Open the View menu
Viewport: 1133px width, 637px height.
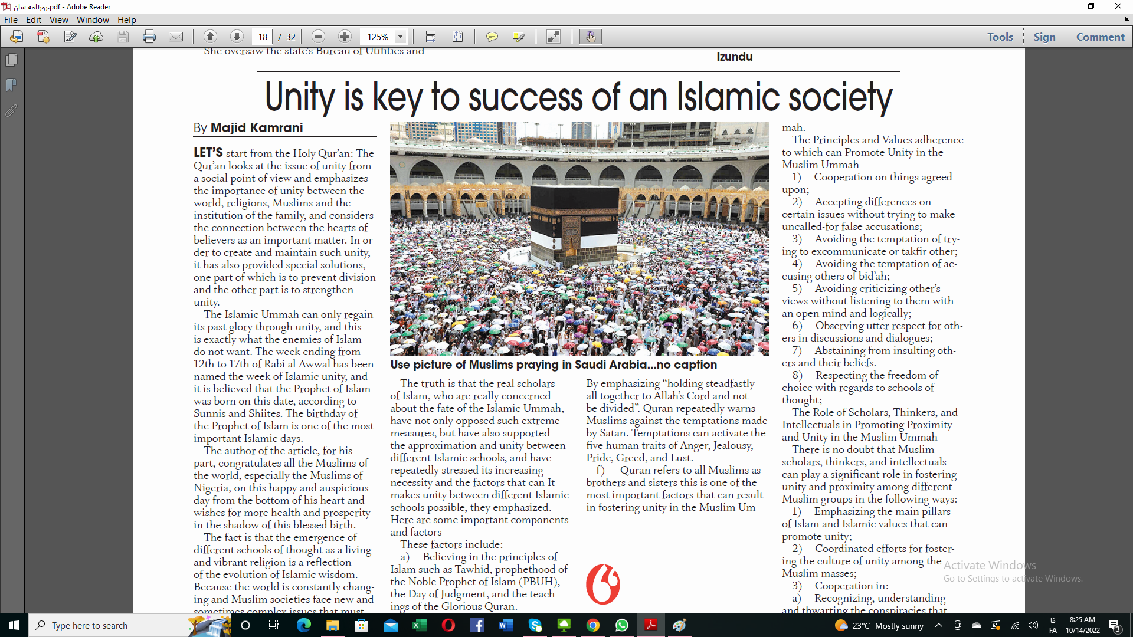coord(58,19)
